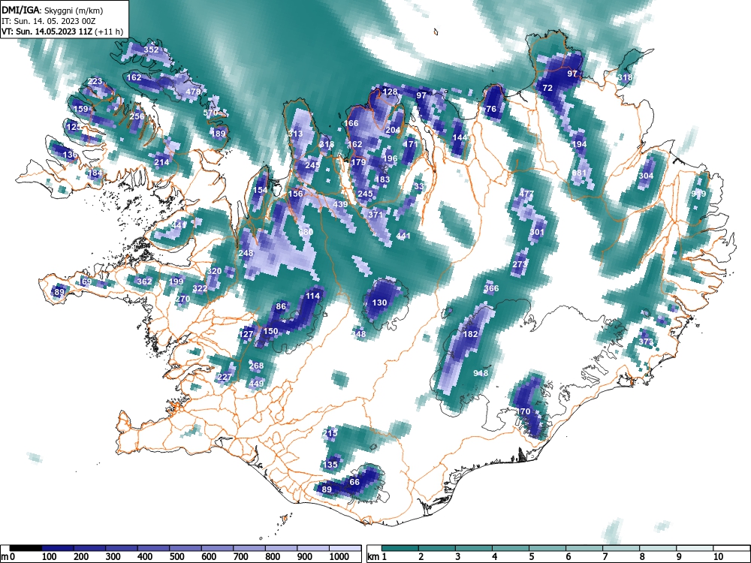Click the visibility value 223 on the map
This screenshot has width=751, height=563.
click(95, 81)
